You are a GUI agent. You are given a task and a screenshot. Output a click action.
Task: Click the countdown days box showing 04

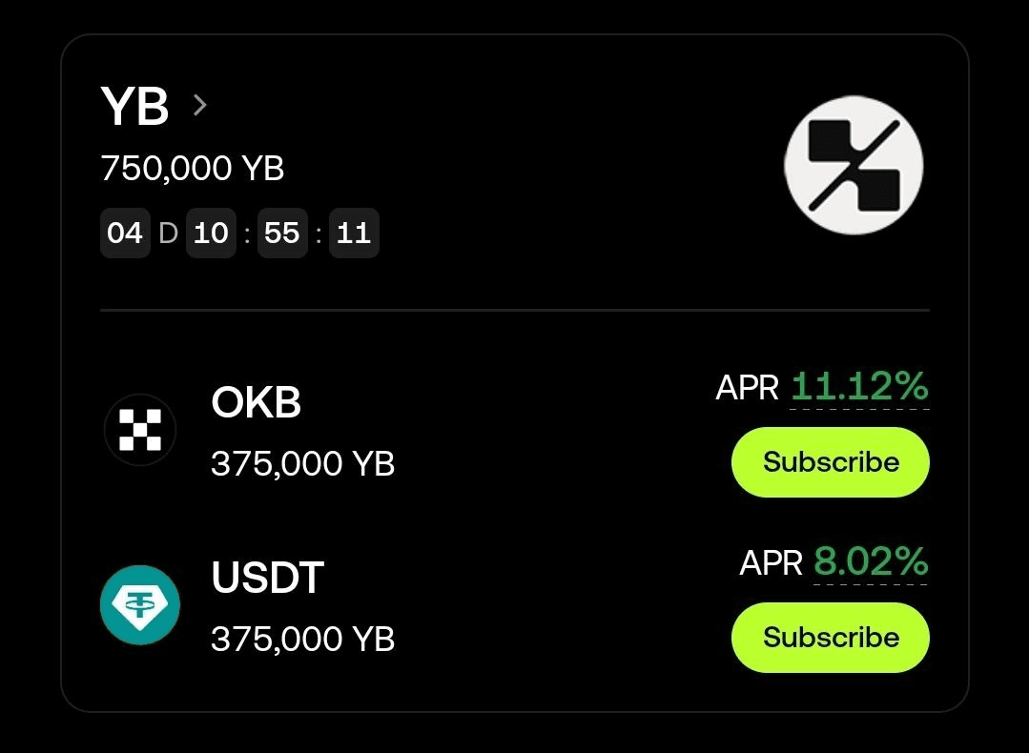125,233
